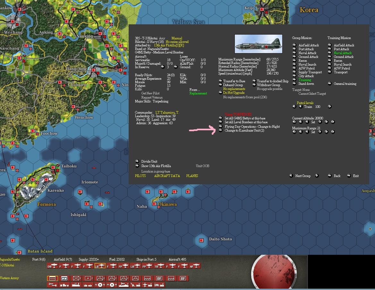
Task: Click the Replacement pilot source option
Action: pos(198,93)
